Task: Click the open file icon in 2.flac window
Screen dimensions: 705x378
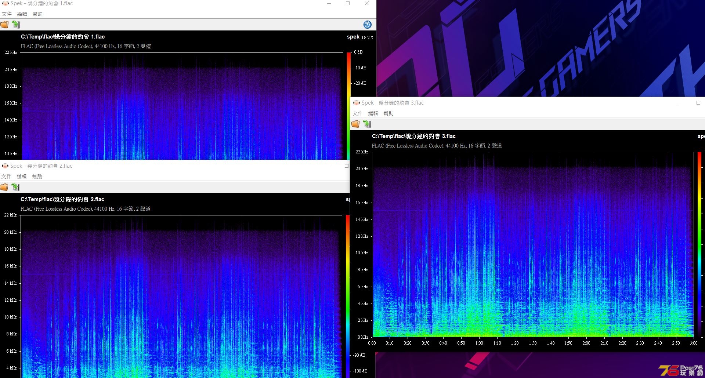Action: (4, 187)
